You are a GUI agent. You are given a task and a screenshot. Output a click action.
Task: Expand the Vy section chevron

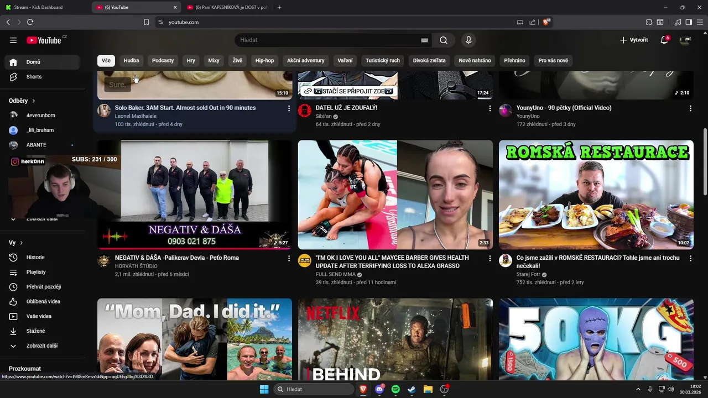22,243
